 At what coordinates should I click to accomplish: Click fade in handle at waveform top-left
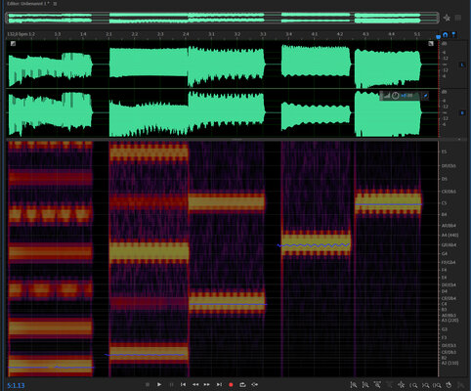tap(13, 43)
